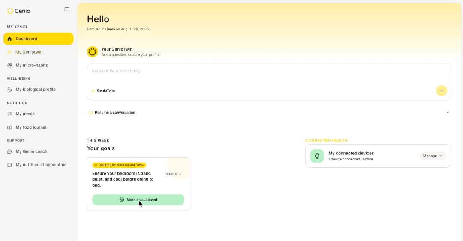Click the fork and knife meals icon
463x241 pixels.
click(x=9, y=114)
